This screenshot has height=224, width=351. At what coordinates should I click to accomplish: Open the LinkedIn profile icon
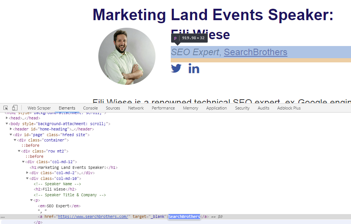point(194,69)
